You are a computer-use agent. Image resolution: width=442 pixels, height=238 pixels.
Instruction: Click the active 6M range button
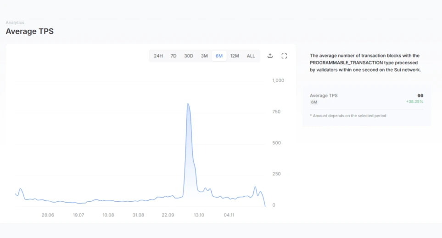click(x=219, y=56)
